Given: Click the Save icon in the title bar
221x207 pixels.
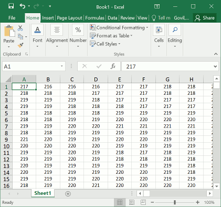Looking at the screenshot, I should (x=11, y=6).
